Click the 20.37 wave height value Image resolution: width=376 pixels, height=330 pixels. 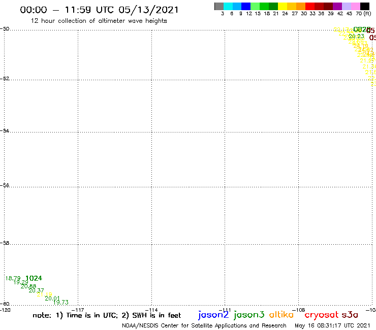[x=36, y=290]
